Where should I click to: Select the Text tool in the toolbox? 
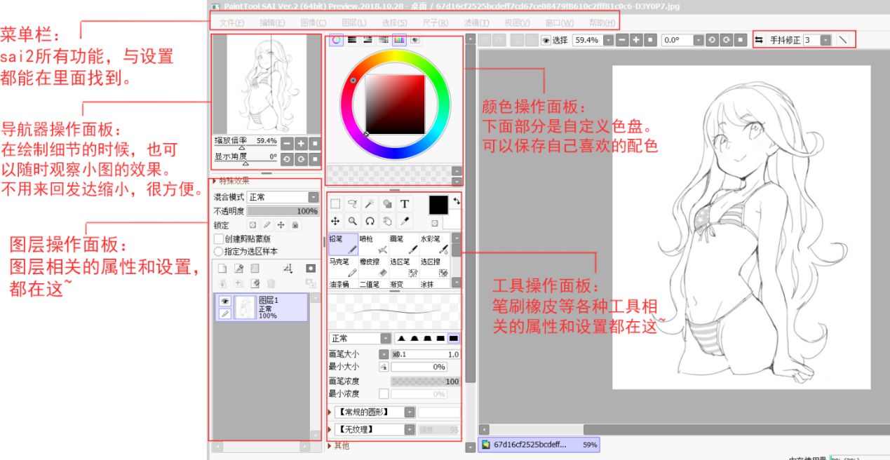coord(405,203)
